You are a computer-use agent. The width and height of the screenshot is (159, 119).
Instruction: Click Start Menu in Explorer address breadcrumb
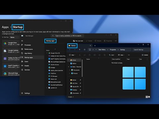(102, 50)
